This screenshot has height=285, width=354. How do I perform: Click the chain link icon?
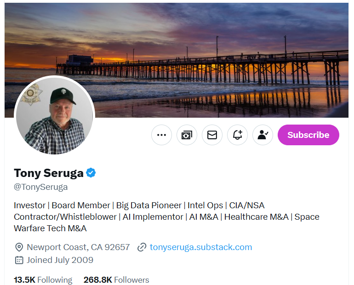pyautogui.click(x=142, y=247)
